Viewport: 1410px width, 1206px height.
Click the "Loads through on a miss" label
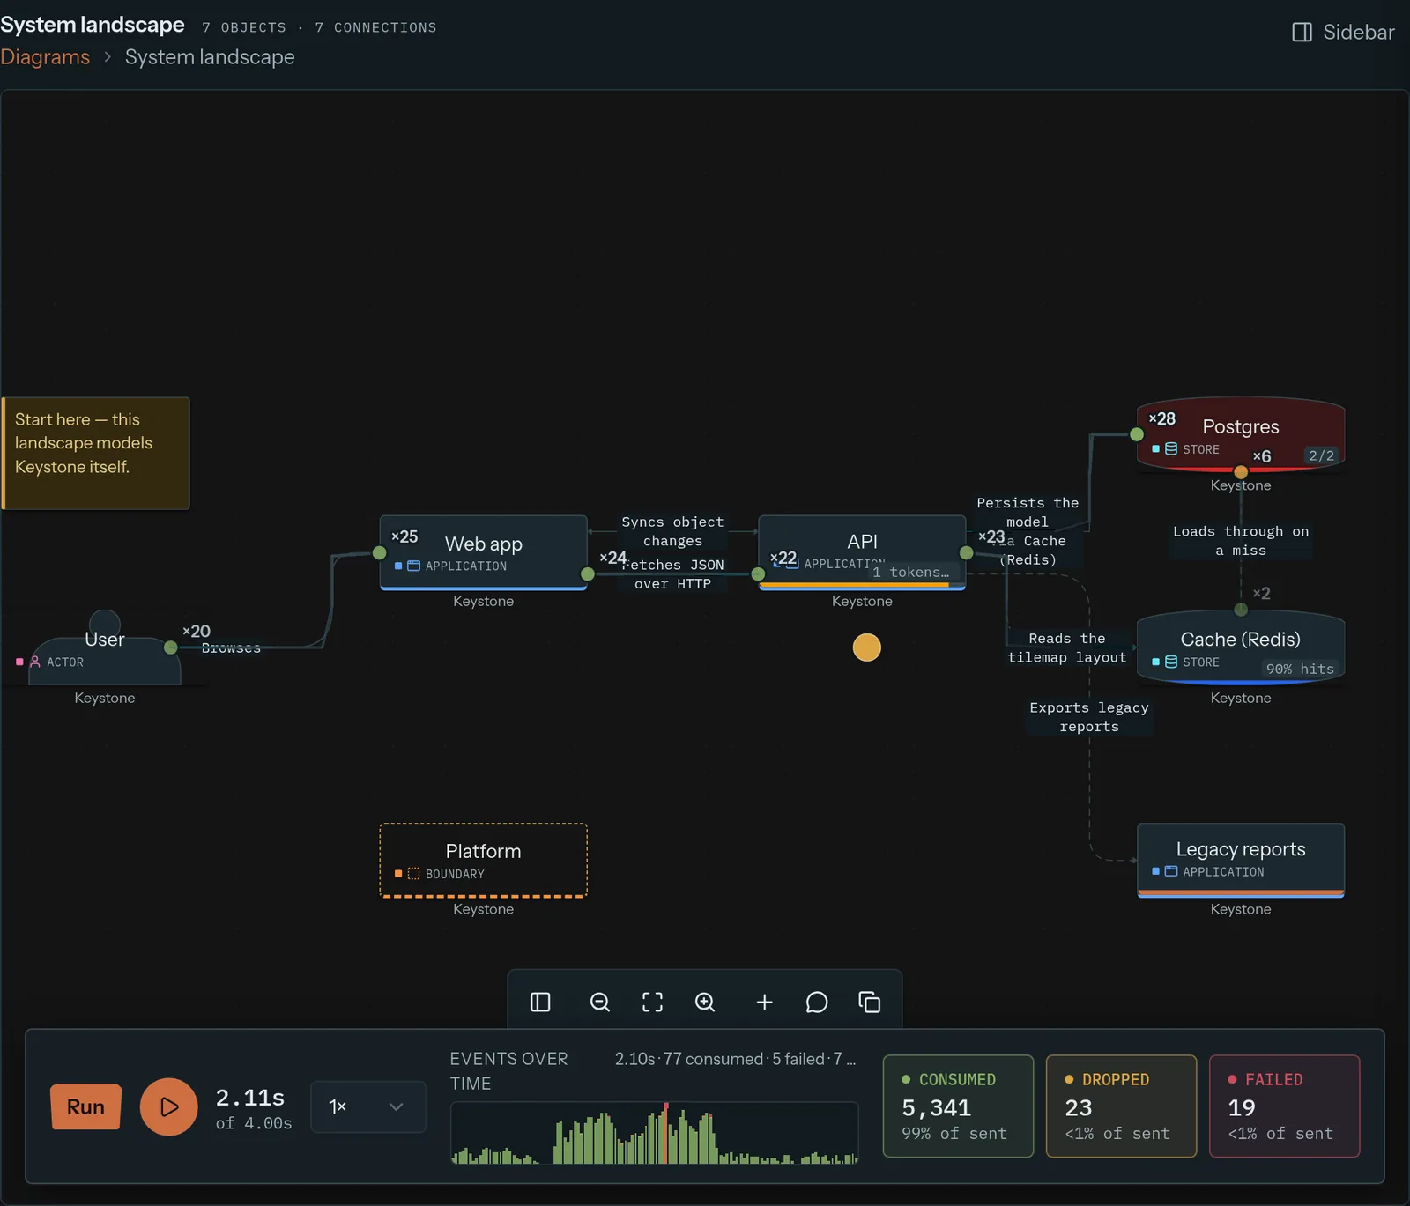coord(1241,541)
